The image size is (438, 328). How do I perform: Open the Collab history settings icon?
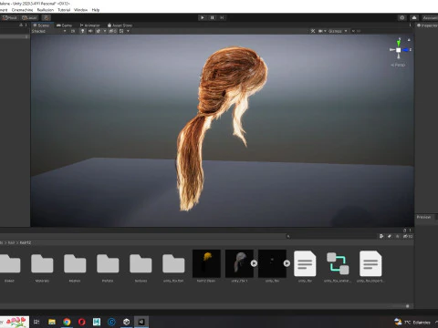coord(402,17)
